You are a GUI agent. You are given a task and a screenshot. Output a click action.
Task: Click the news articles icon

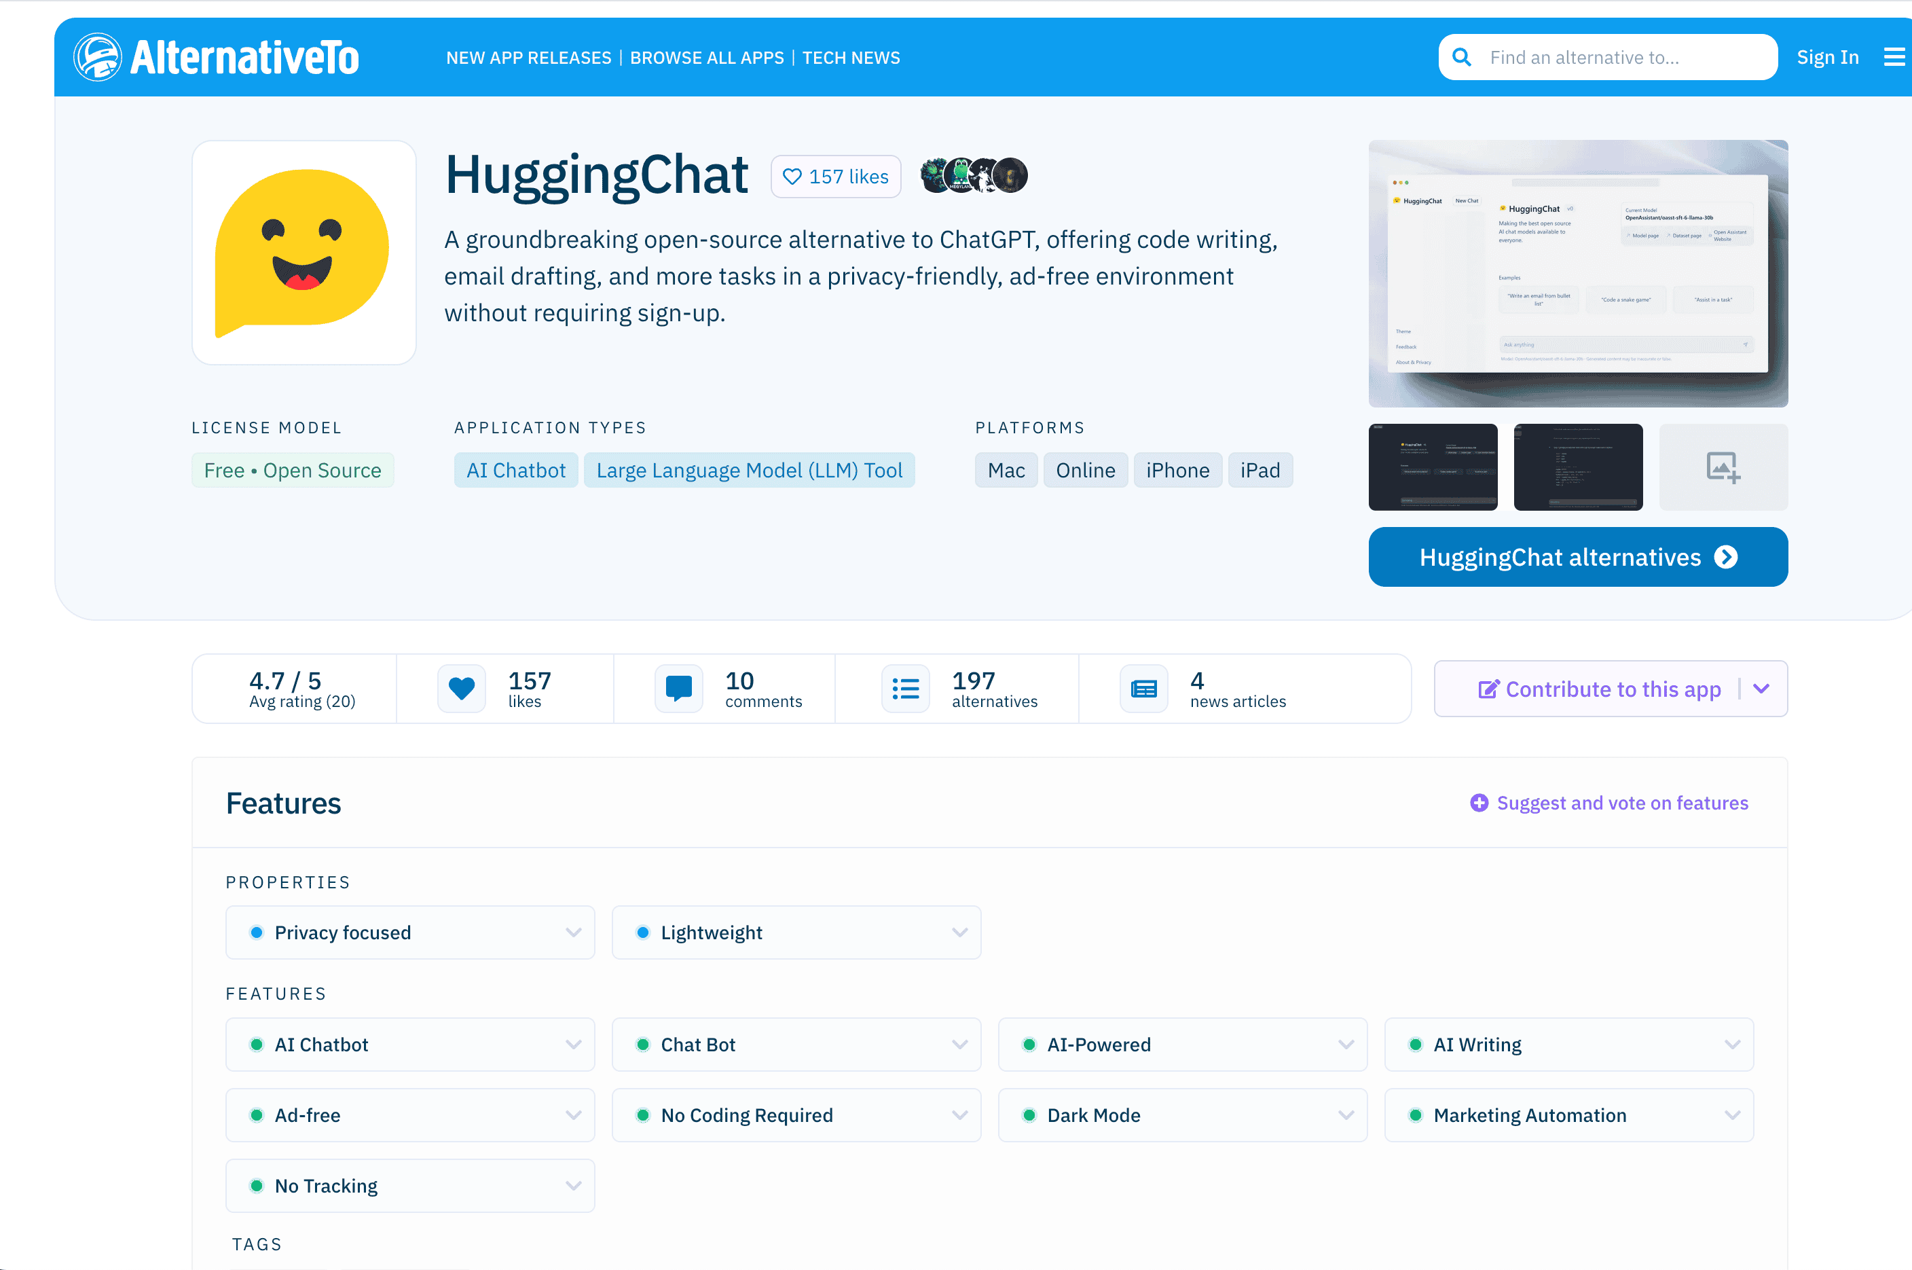tap(1143, 689)
